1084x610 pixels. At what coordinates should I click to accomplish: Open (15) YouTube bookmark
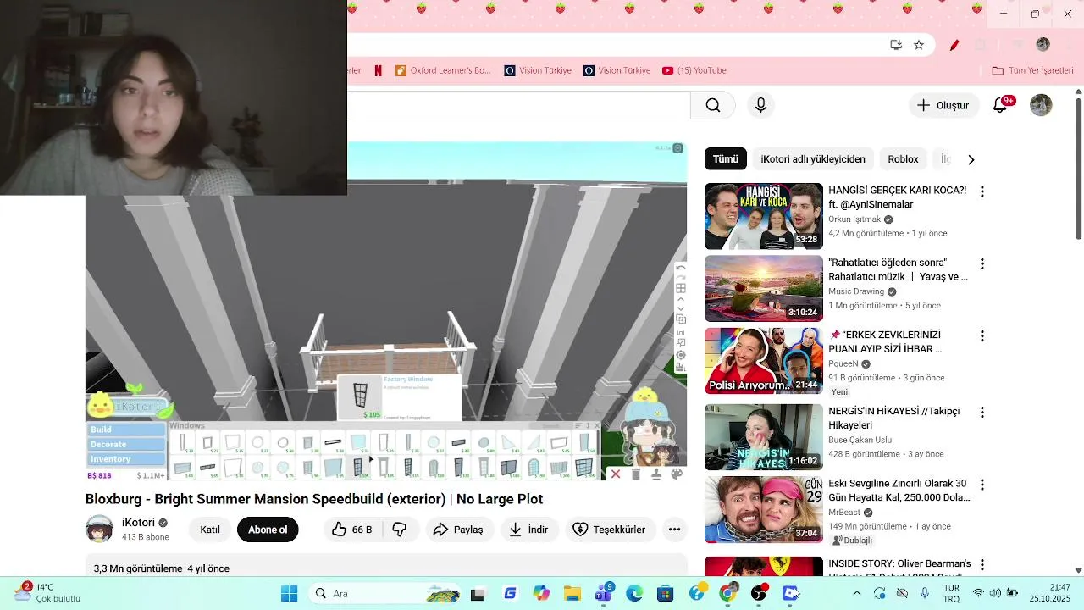[694, 70]
